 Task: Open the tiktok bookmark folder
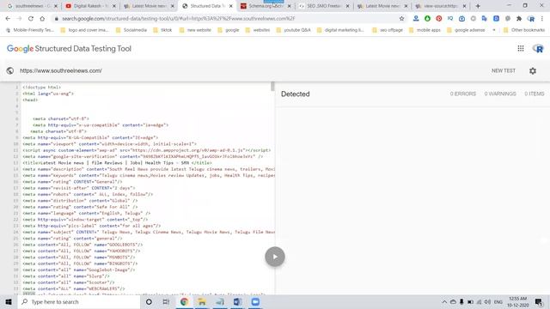click(162, 30)
